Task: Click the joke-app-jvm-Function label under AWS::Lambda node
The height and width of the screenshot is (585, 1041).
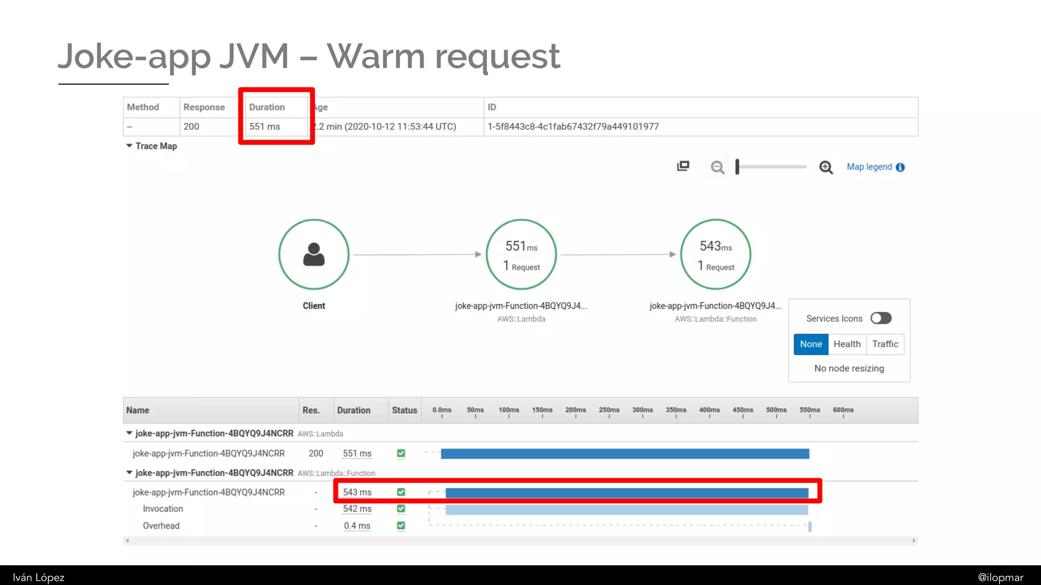Action: point(521,306)
